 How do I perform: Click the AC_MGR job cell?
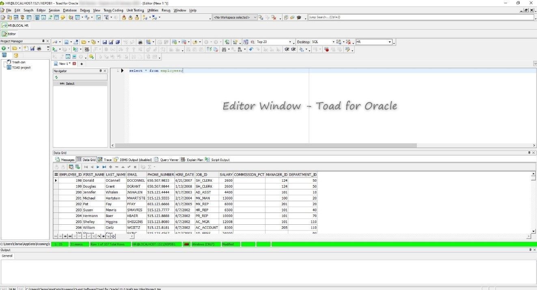(207, 222)
